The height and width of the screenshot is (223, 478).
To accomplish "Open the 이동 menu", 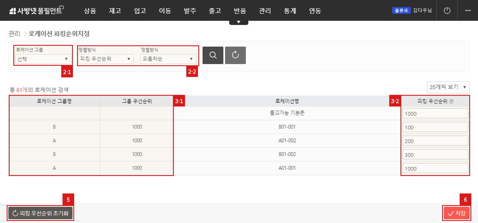I will point(165,11).
